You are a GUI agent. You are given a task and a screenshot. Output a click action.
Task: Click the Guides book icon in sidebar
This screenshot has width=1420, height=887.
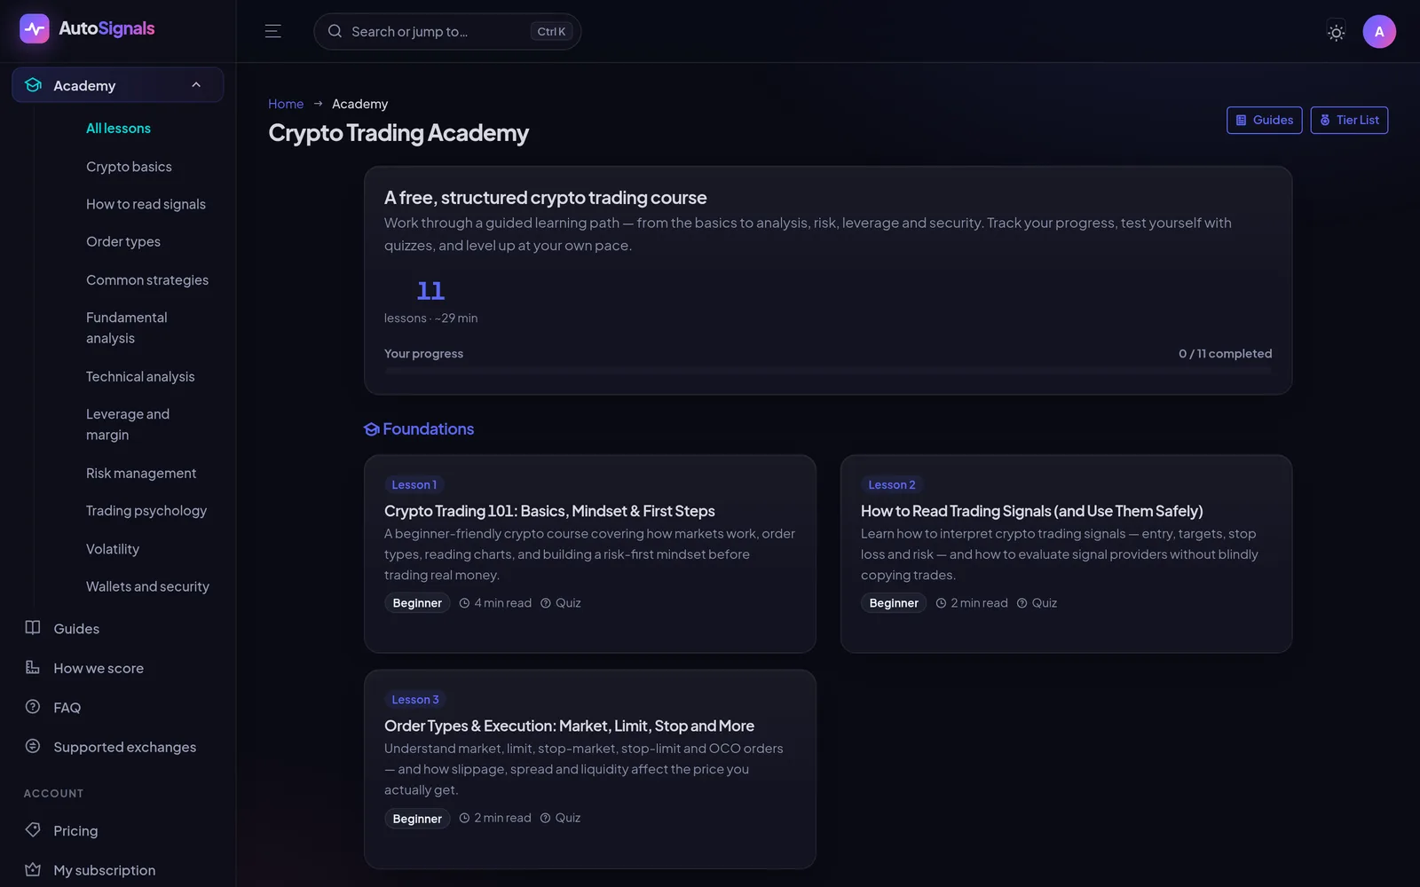[33, 628]
